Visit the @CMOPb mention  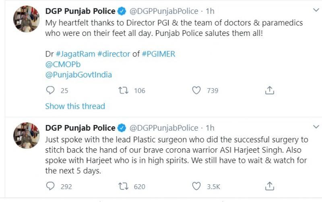pyautogui.click(x=60, y=64)
